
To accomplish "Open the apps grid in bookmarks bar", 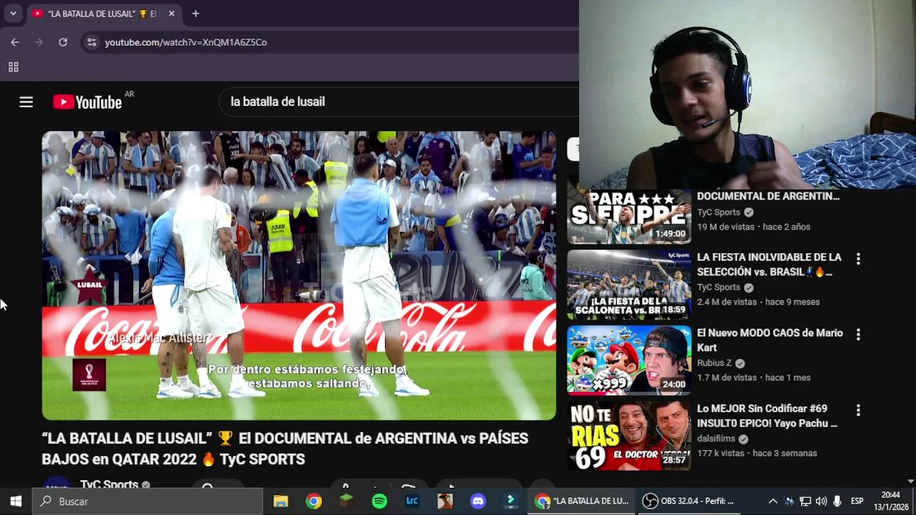I will pyautogui.click(x=13, y=67).
